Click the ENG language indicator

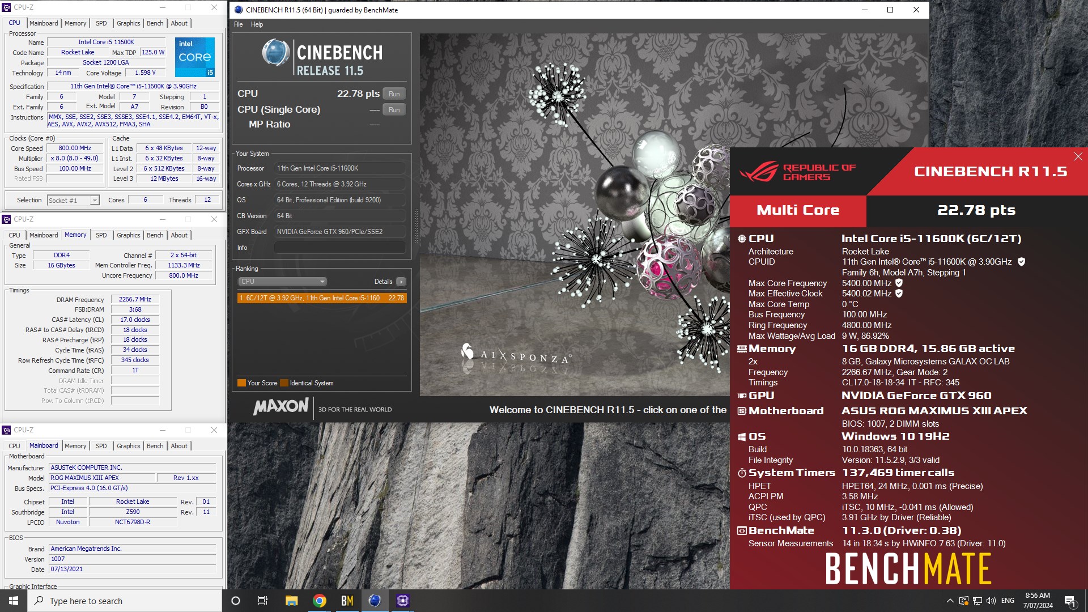pyautogui.click(x=1008, y=601)
